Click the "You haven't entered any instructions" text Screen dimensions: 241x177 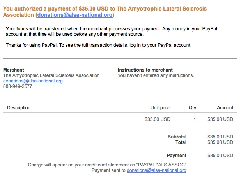pyautogui.click(x=156, y=75)
